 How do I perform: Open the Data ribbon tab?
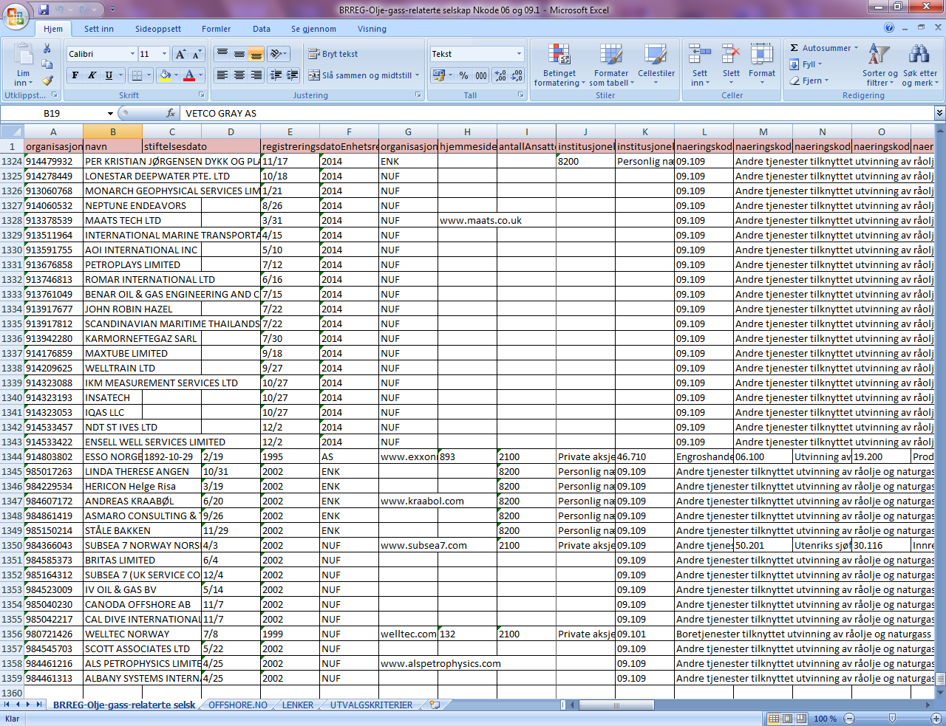(262, 29)
